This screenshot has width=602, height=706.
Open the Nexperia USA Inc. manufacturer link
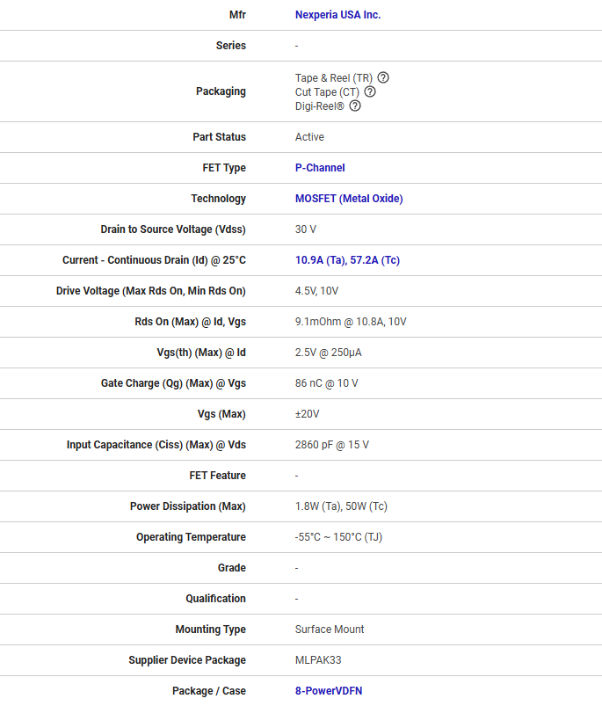tap(337, 15)
